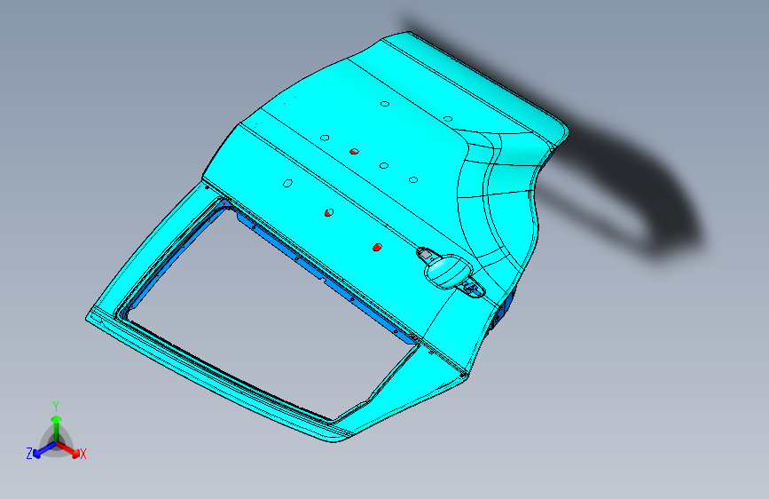Click the green Y axis of the orientation triad

pos(57,429)
